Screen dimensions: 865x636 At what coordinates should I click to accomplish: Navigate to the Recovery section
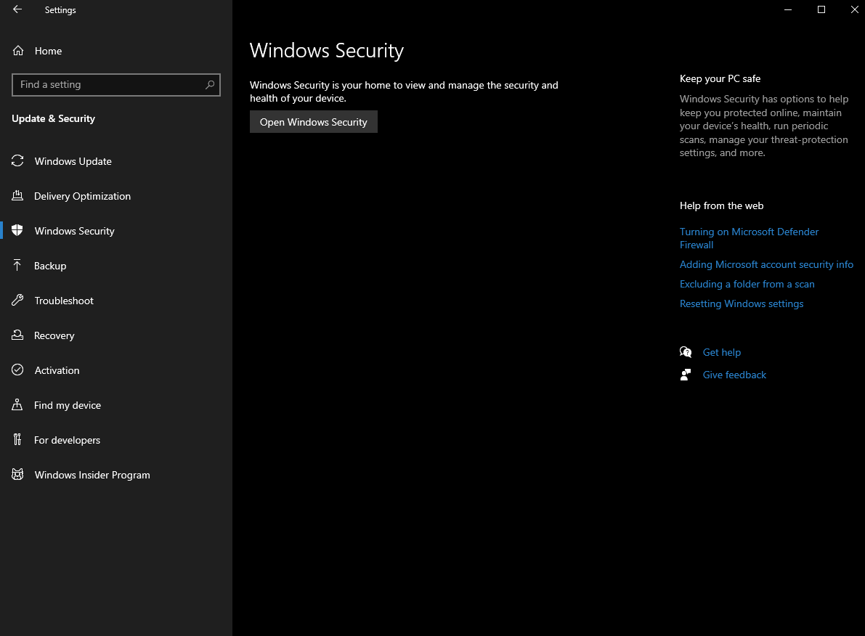point(116,335)
